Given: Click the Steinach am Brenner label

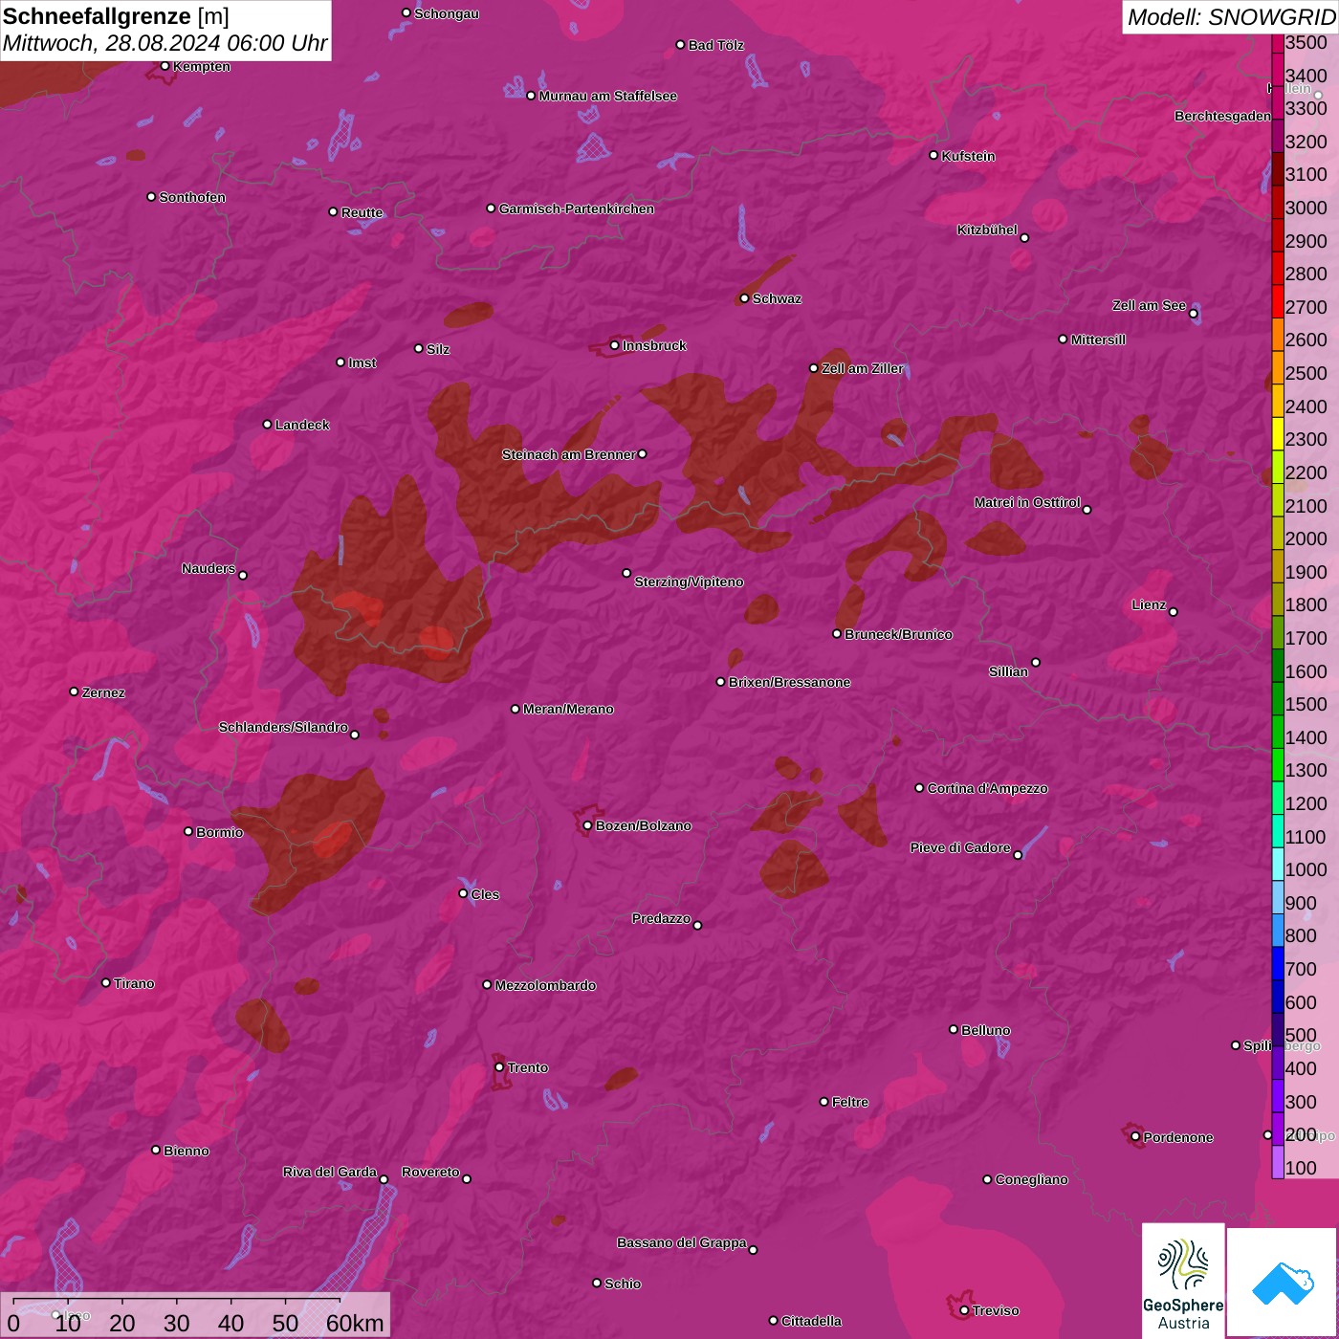Looking at the screenshot, I should pos(568,454).
